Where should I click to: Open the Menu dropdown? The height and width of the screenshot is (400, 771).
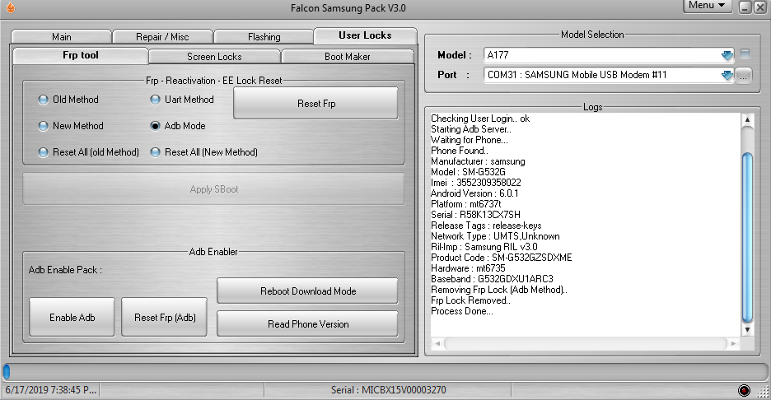click(x=707, y=6)
